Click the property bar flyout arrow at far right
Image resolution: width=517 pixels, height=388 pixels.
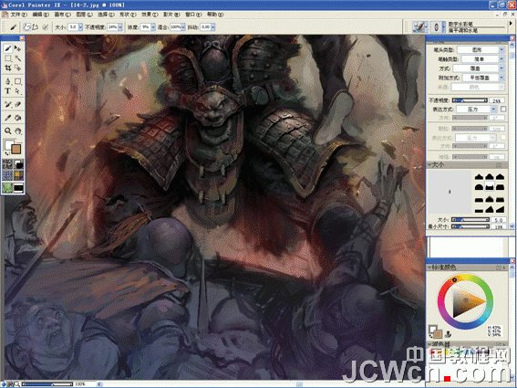pos(511,24)
